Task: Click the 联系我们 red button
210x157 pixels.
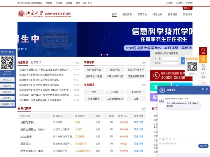Action: click(188, 8)
